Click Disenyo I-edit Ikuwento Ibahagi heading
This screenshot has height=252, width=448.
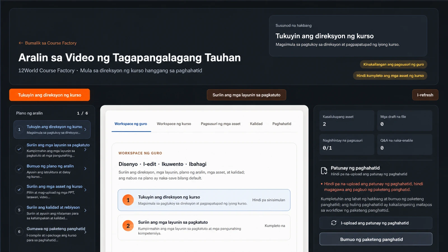coord(162,164)
